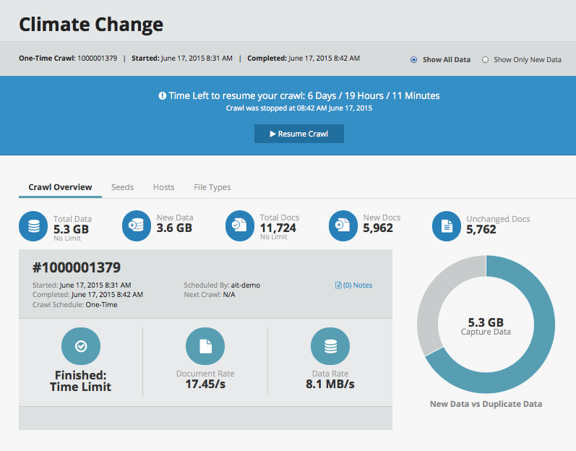Click the Total Data database icon

coord(33,226)
